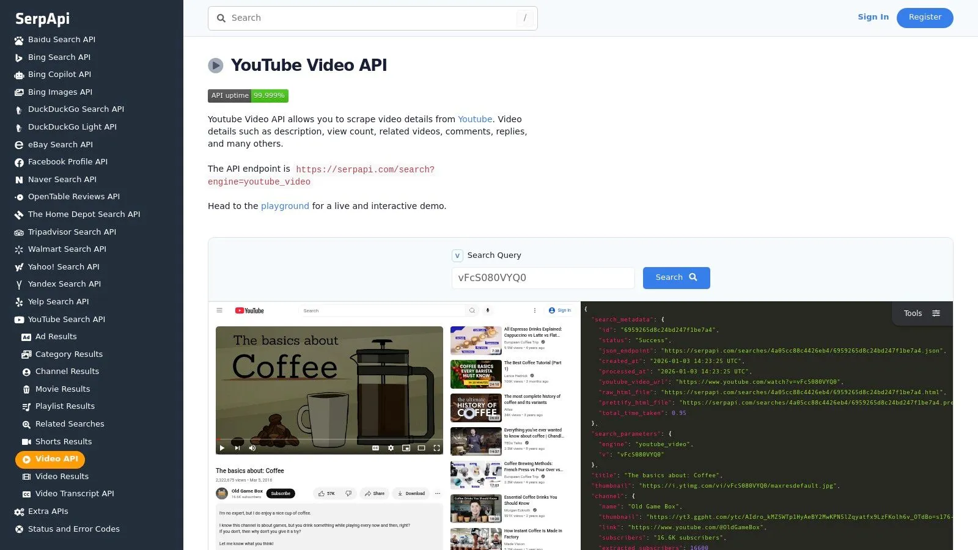Click the Register button
Image resolution: width=978 pixels, height=550 pixels.
pyautogui.click(x=924, y=18)
